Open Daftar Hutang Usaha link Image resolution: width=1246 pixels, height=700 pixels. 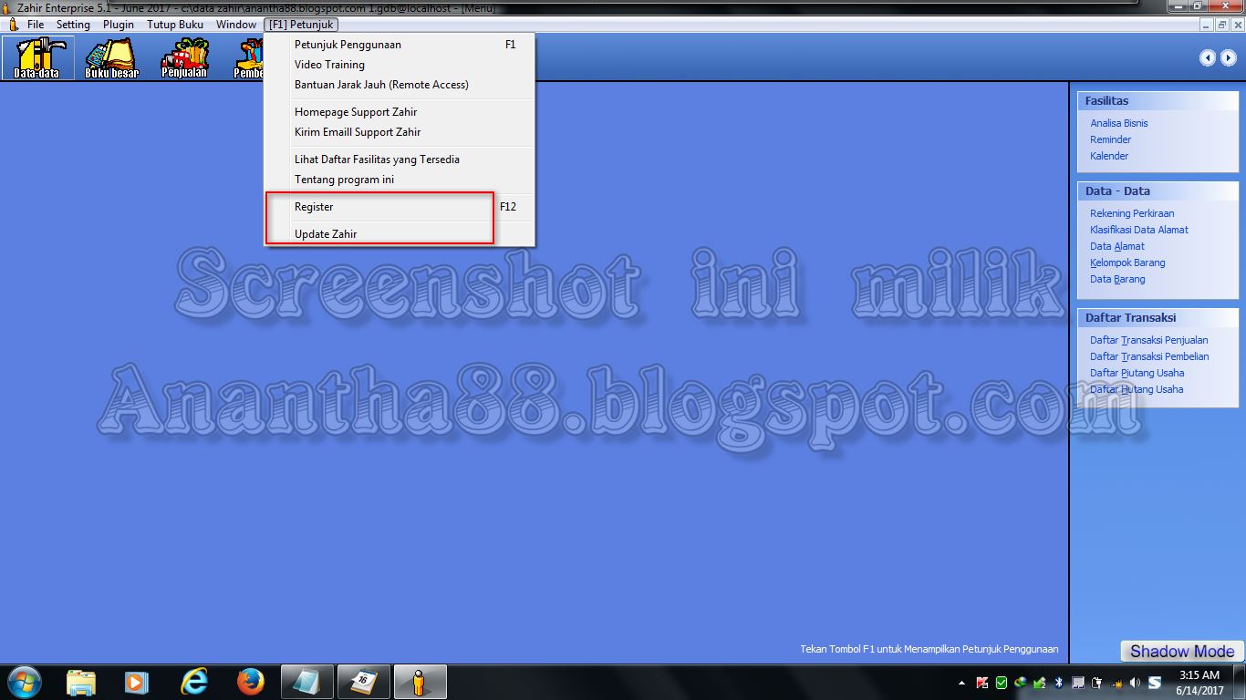(x=1137, y=389)
